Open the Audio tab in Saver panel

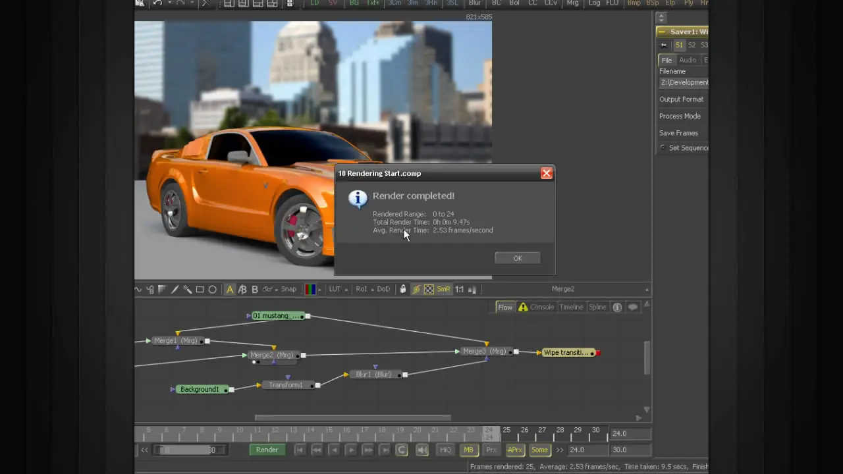688,60
